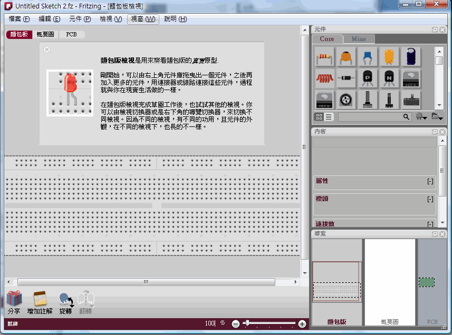Choose the diode part
The width and height of the screenshot is (452, 335).
coord(346,78)
